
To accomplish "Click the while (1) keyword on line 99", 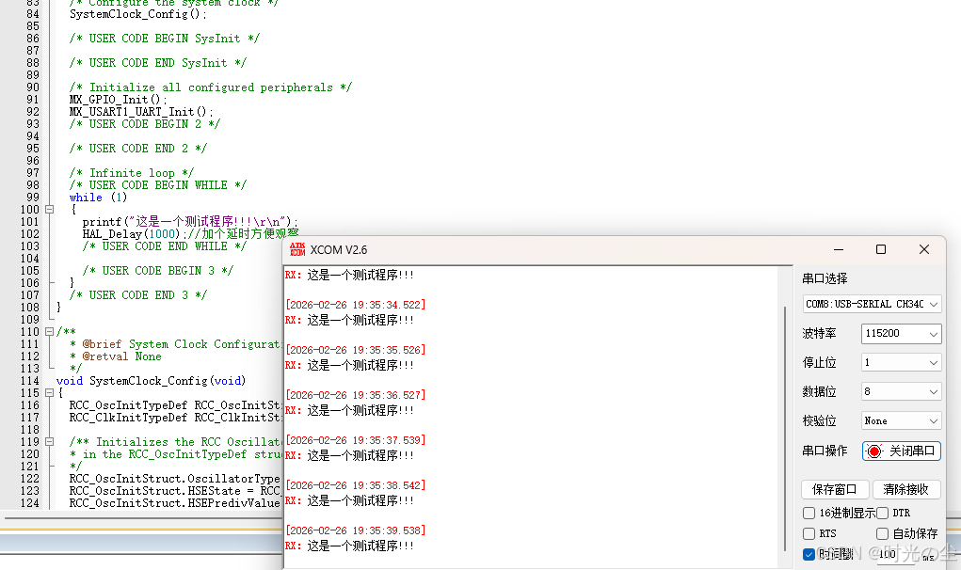I will click(98, 198).
